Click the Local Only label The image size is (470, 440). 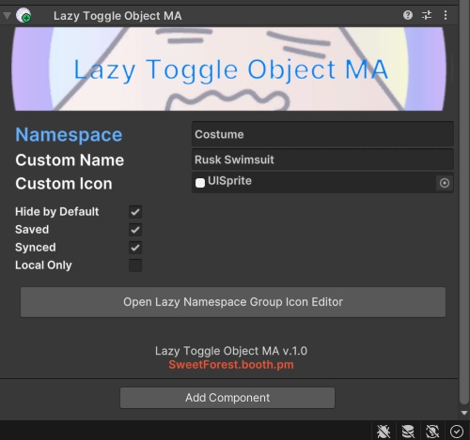43,266
